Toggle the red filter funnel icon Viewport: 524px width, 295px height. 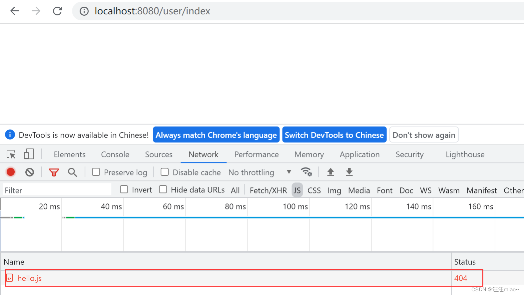(54, 172)
